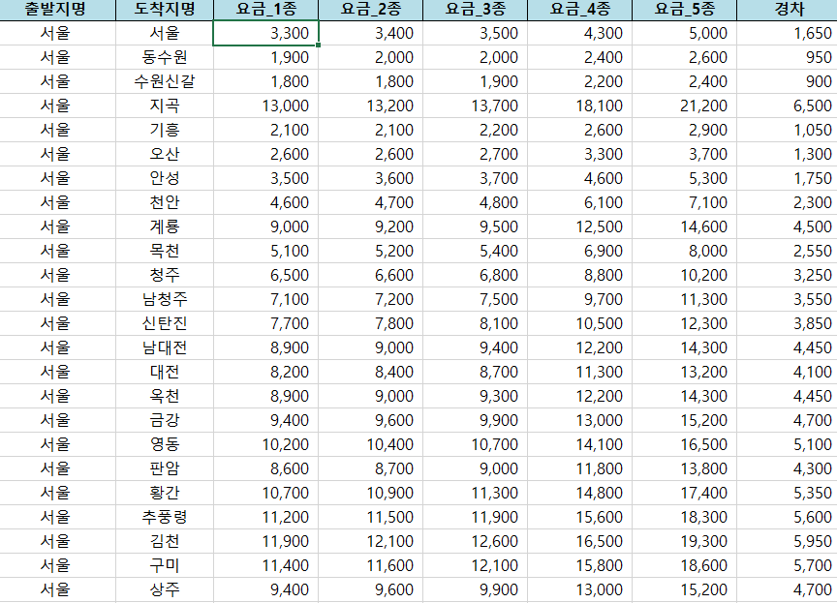The height and width of the screenshot is (603, 837).
Task: Select the 김천 destination cell
Action: (165, 541)
